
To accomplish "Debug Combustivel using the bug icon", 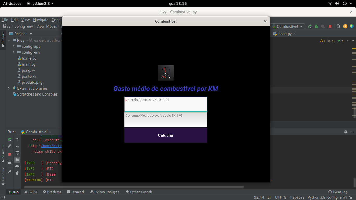I will tap(316, 26).
